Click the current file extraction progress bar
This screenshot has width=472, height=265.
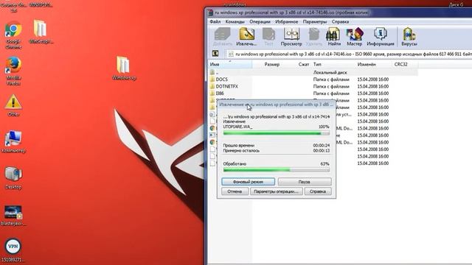(276, 133)
